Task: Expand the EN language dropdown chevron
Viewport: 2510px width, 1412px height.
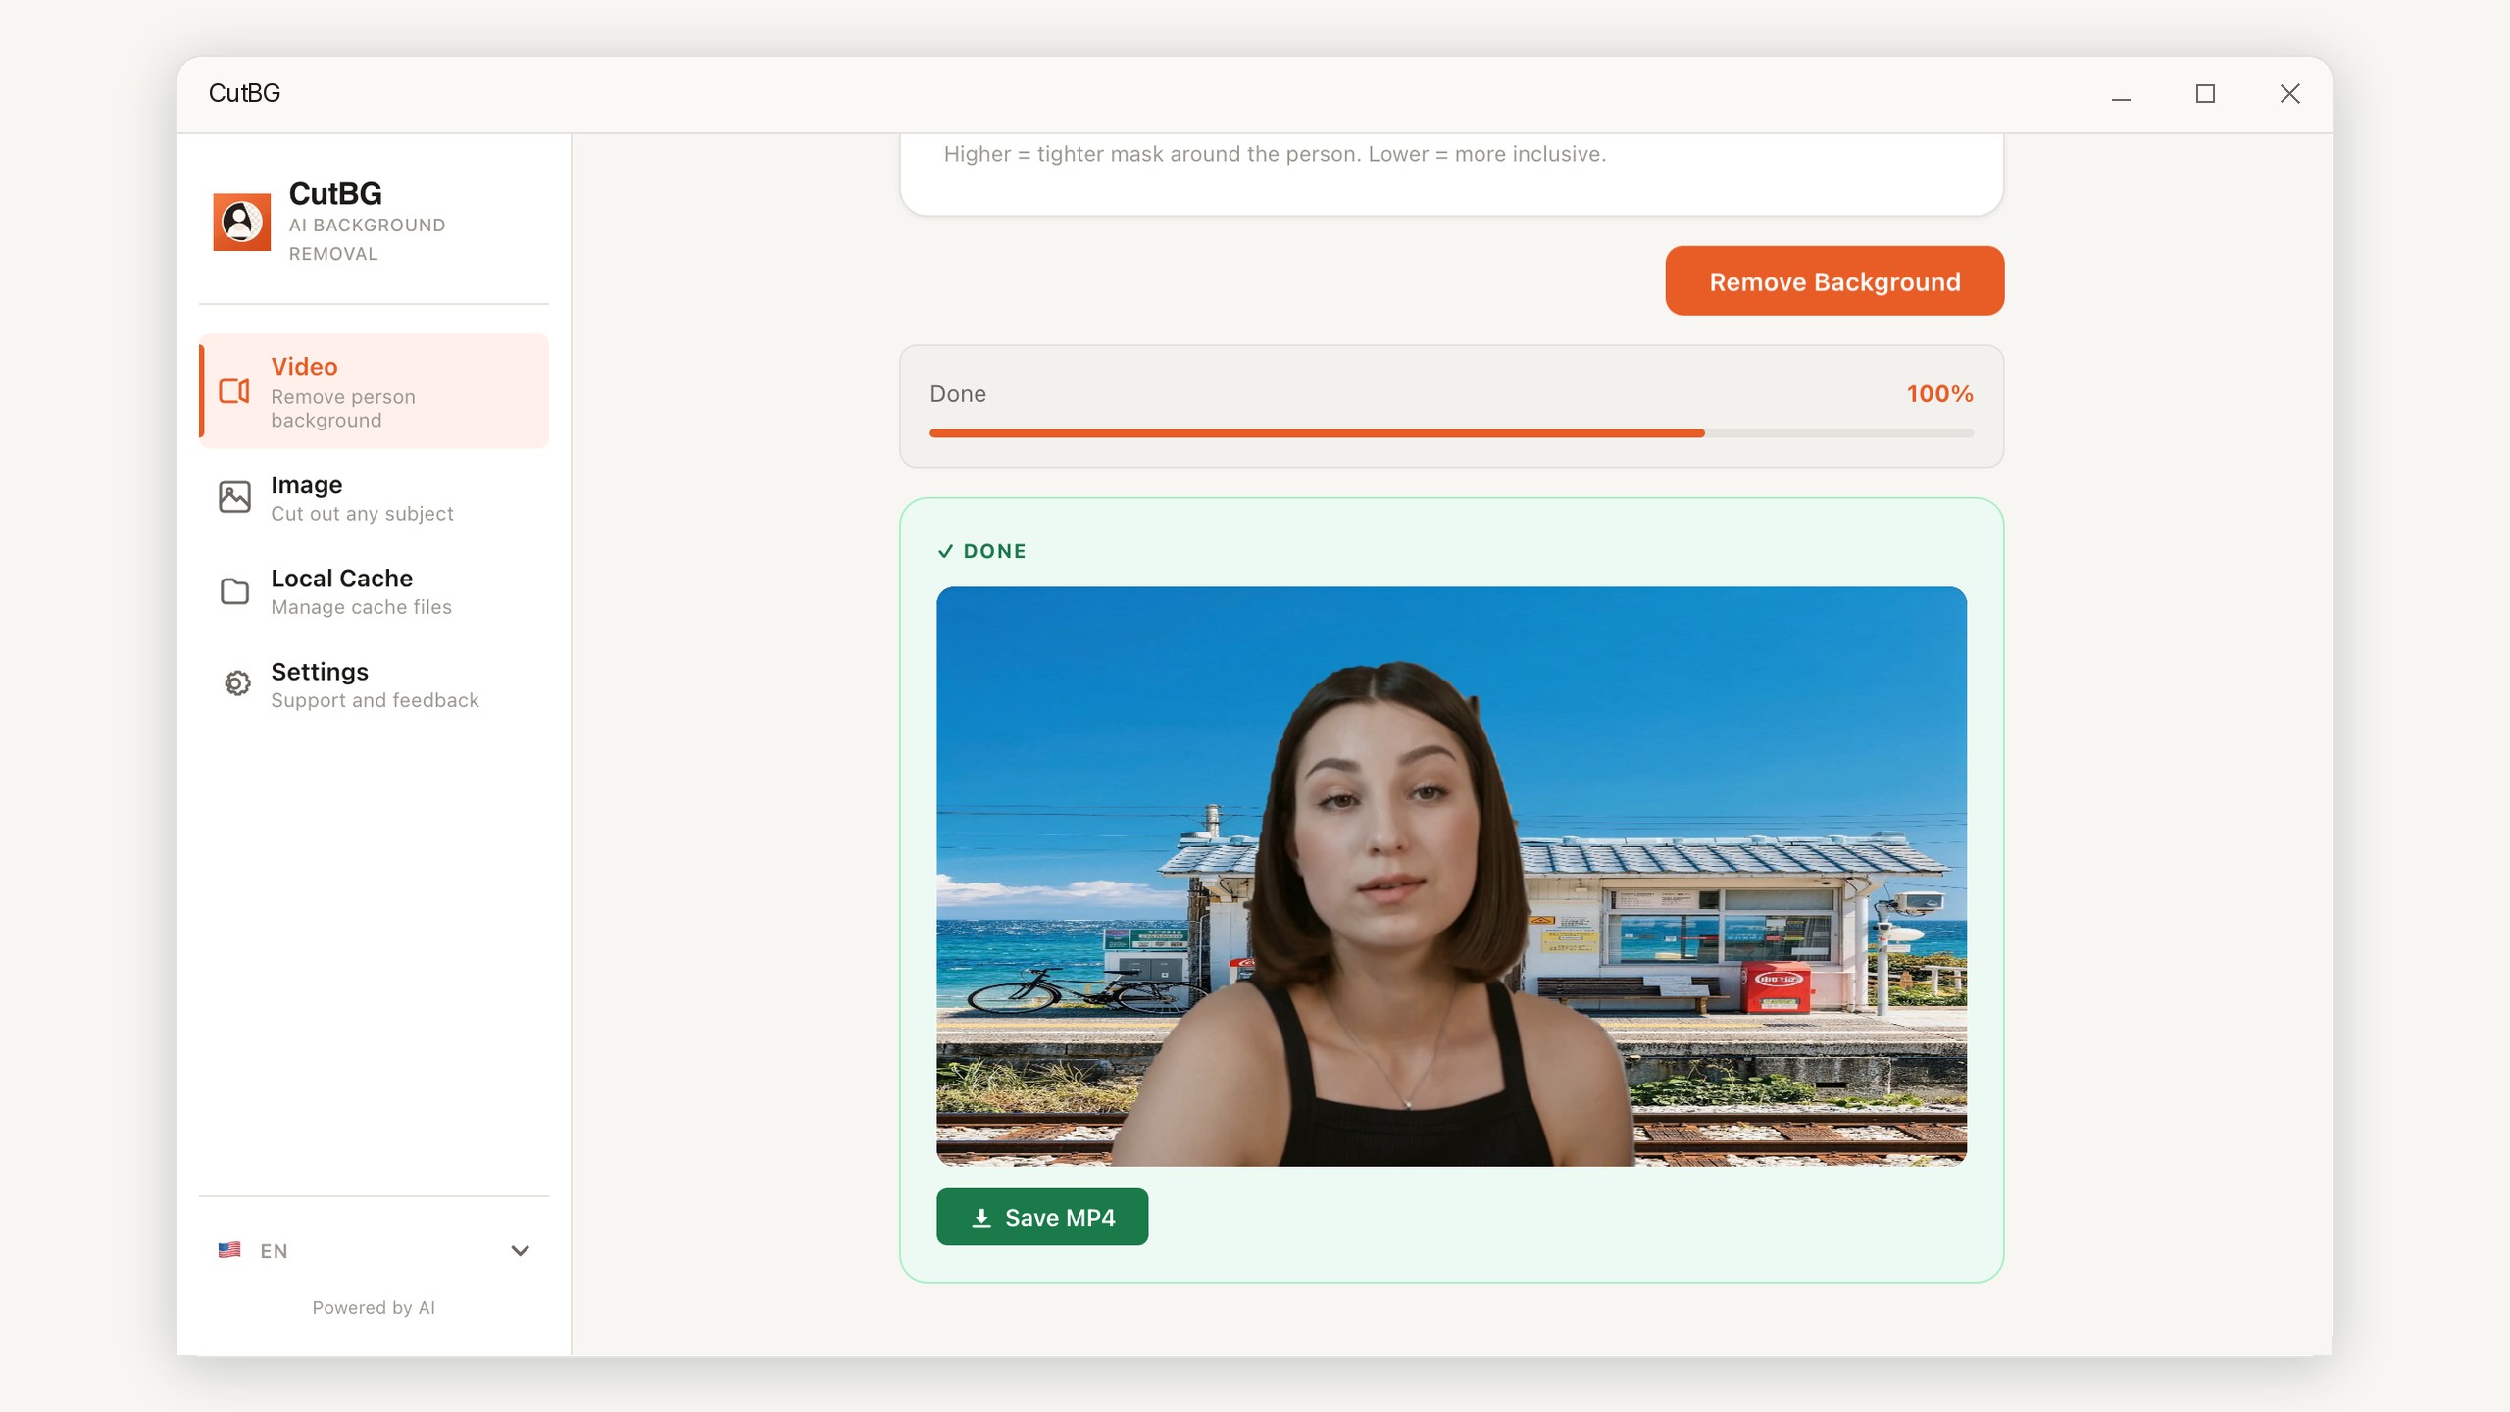Action: coord(521,1250)
